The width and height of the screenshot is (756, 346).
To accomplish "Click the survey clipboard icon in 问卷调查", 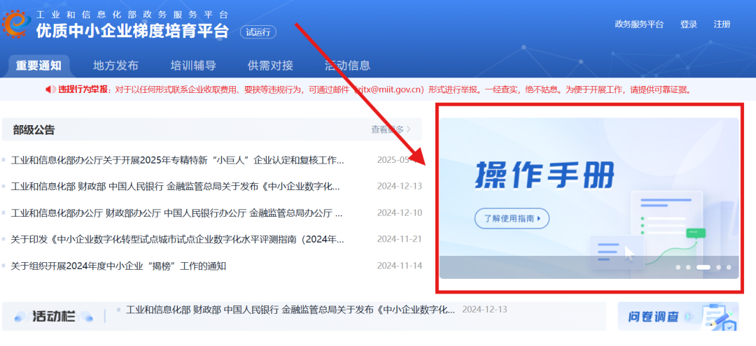I will [x=718, y=316].
